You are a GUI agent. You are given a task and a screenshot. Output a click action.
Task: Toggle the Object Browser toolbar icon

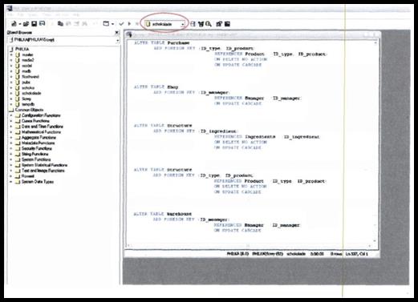coord(201,24)
